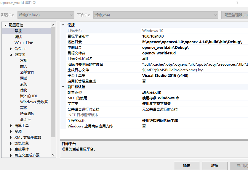Click the .NET 目标框架版本 row
The width and height of the screenshot is (248, 170).
(x=154, y=115)
